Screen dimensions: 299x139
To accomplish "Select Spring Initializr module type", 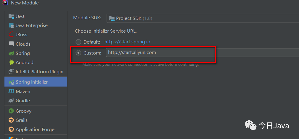I will pos(31,82).
